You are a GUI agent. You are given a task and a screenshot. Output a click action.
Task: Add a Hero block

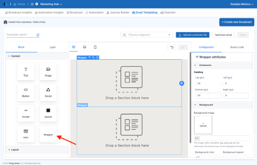(x=26, y=134)
